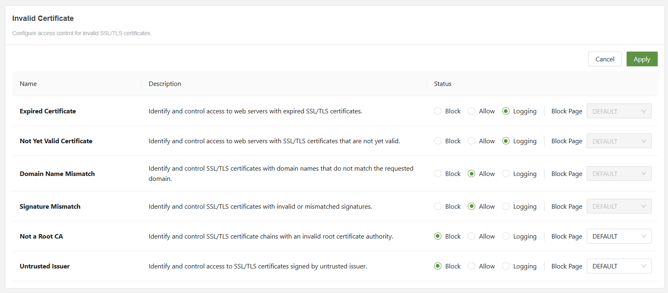Set Expired Certificate status to Allow

click(471, 111)
